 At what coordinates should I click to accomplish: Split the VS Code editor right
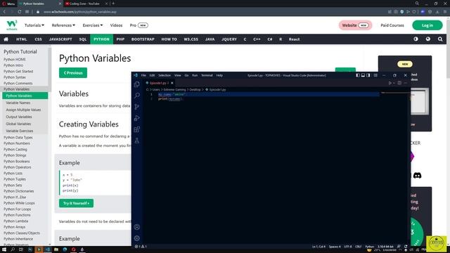click(x=399, y=83)
